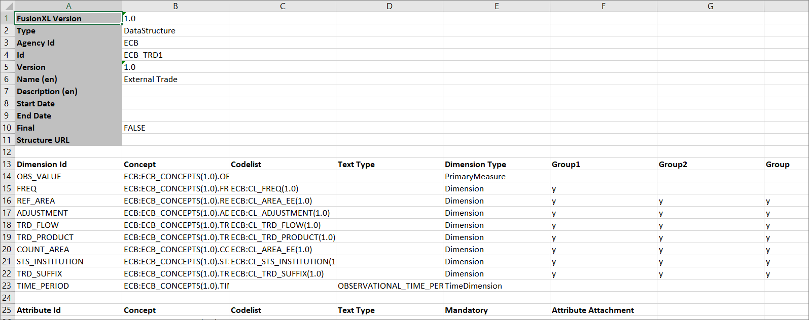
Task: Select the ECB:CL_FREQ(1.0) codelist cell
Action: tap(282, 189)
